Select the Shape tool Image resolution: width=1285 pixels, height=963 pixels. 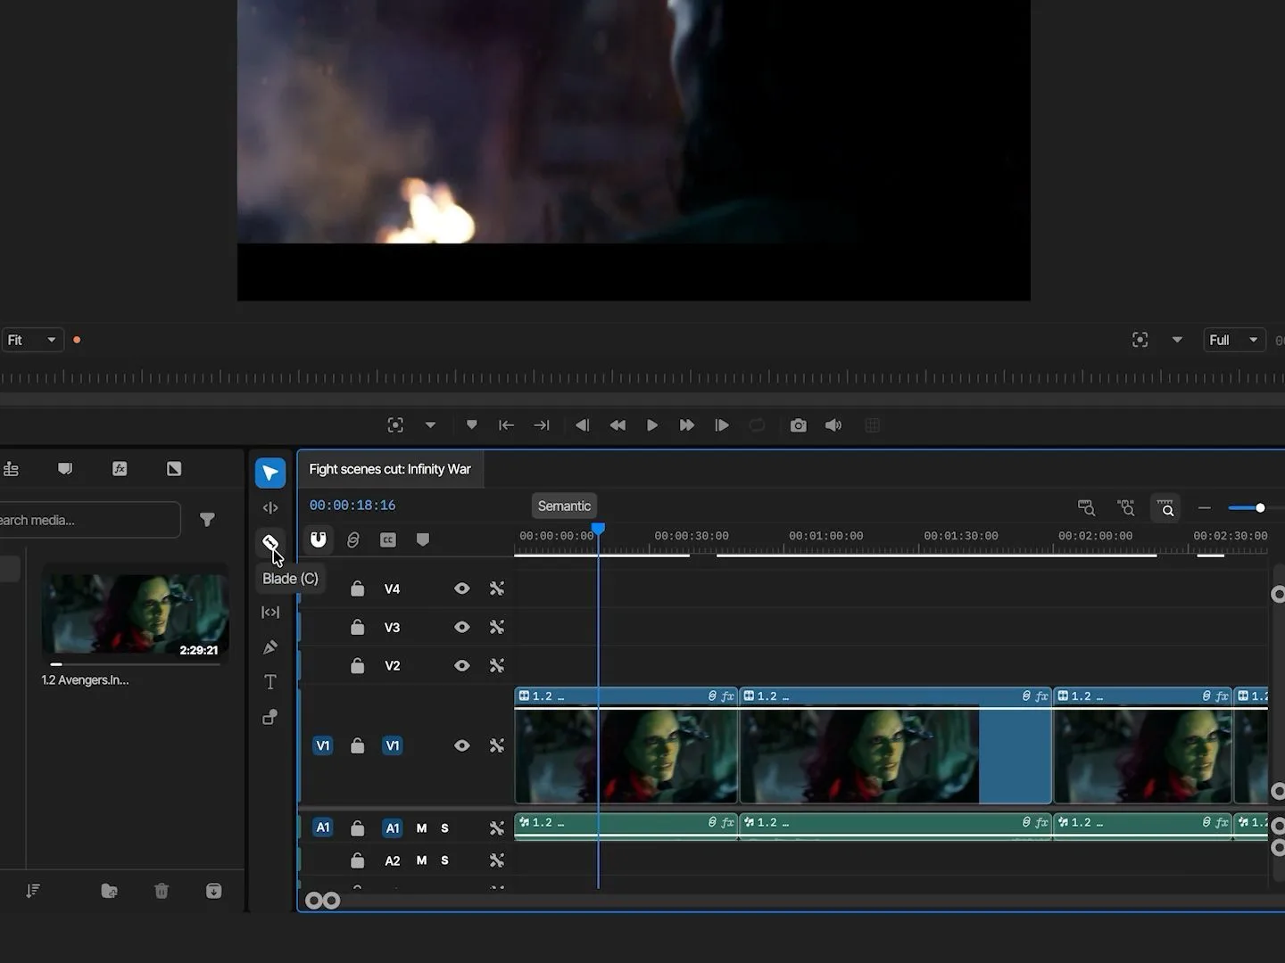pos(270,717)
